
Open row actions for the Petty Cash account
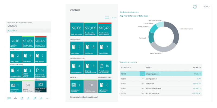pyautogui.click(x=143, y=84)
